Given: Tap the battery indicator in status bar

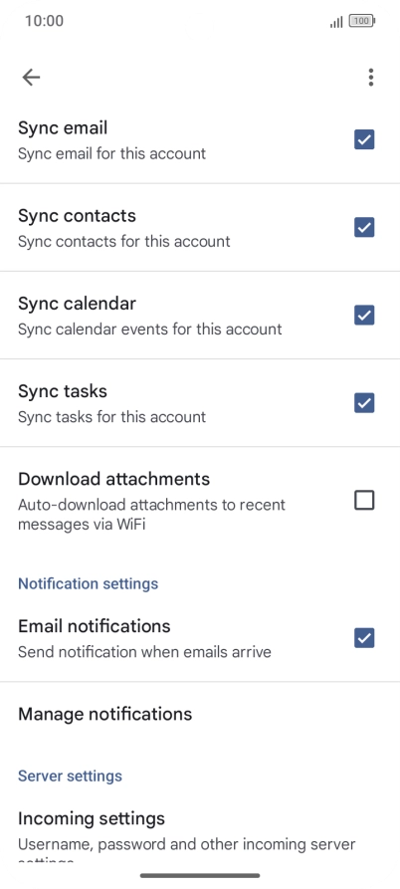Looking at the screenshot, I should click(362, 22).
